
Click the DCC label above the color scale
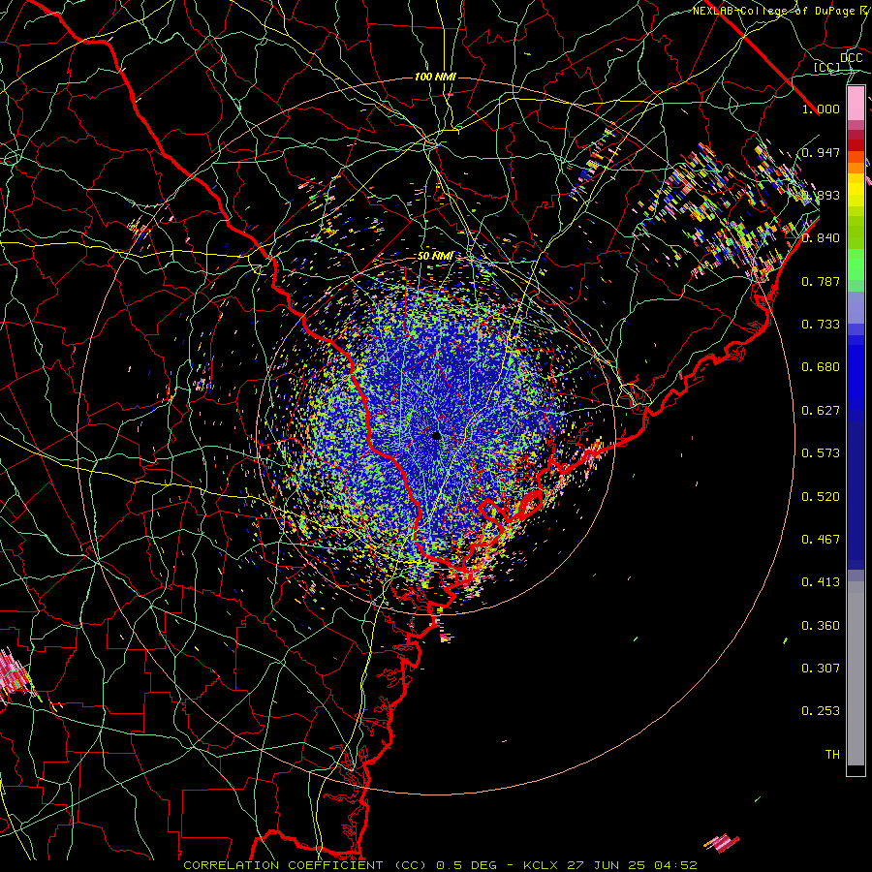pos(852,58)
